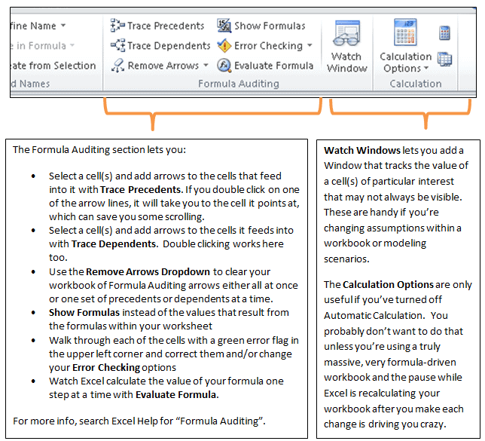Click the Show Formulas label
Viewport: 485px width, 441px height.
270,26
